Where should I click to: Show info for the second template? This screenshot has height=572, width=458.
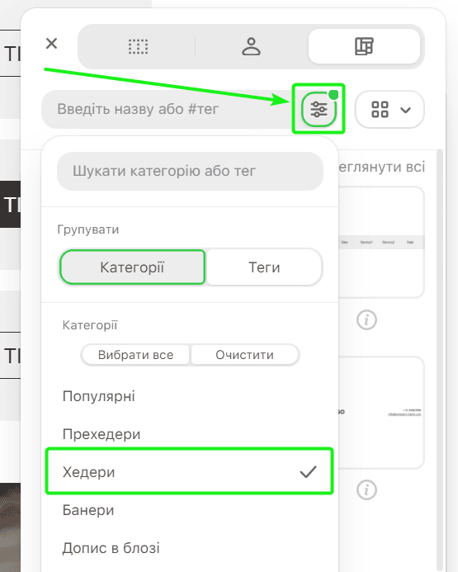366,489
